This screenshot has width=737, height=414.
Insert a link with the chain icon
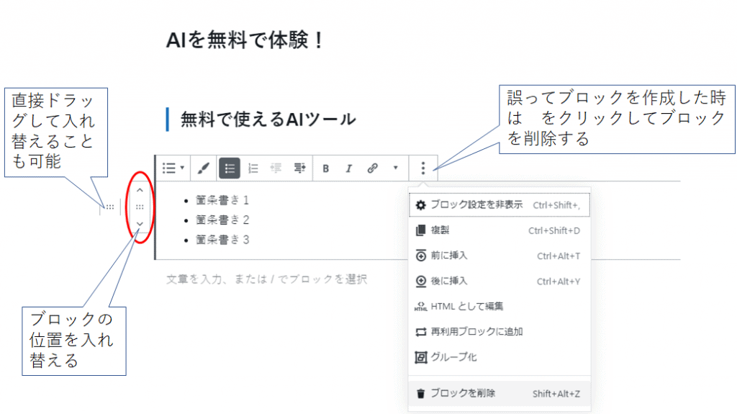pos(372,168)
